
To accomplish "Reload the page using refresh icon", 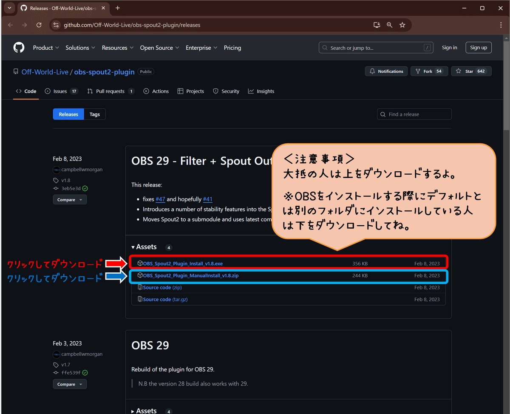I will tap(38, 25).
